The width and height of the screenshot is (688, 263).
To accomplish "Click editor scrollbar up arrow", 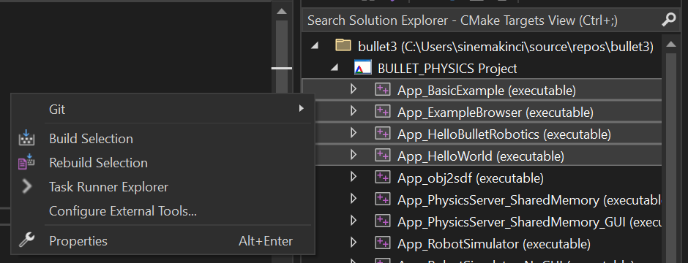I will [x=282, y=11].
